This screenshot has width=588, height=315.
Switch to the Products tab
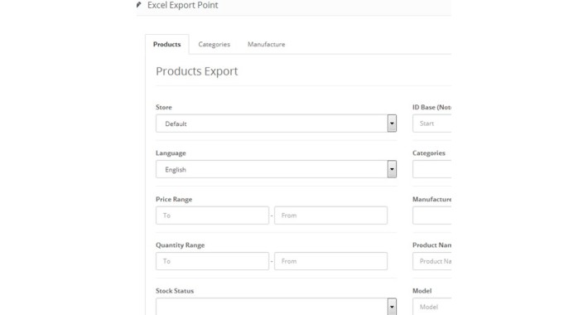click(166, 44)
